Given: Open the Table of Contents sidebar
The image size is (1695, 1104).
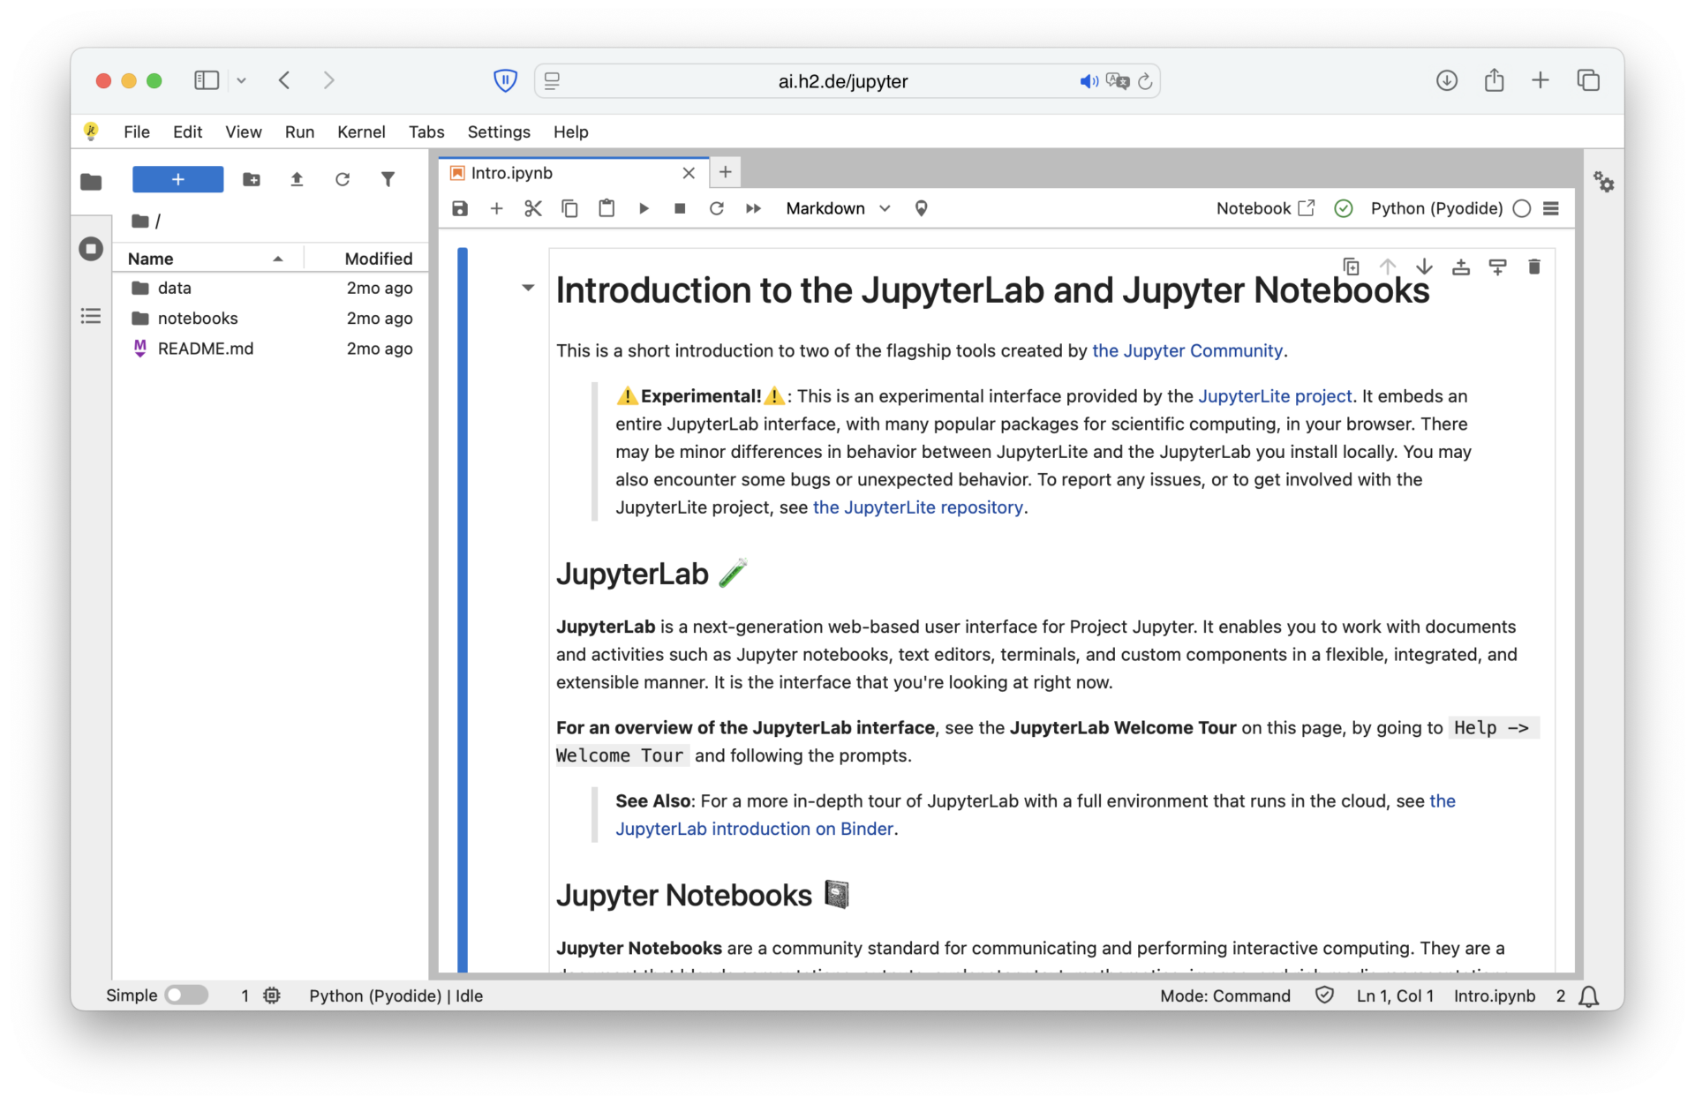Looking at the screenshot, I should click(91, 316).
